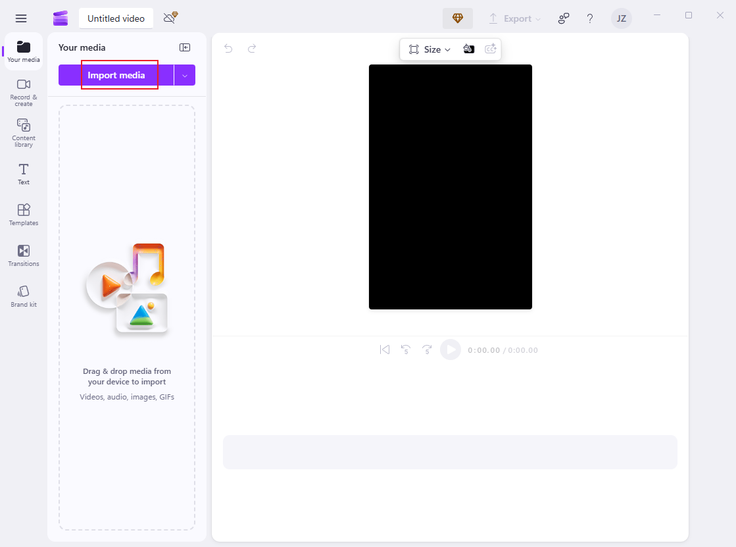The image size is (736, 547).
Task: Click the upgrade diamond icon
Action: [457, 18]
